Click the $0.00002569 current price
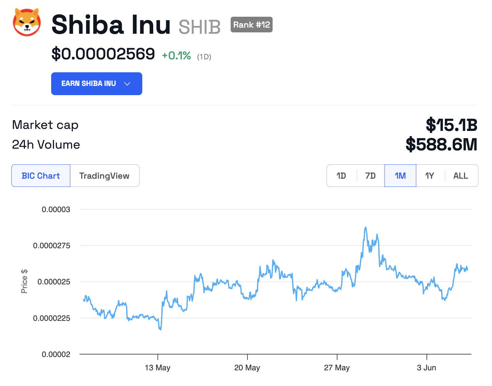492x386 pixels. (x=103, y=54)
